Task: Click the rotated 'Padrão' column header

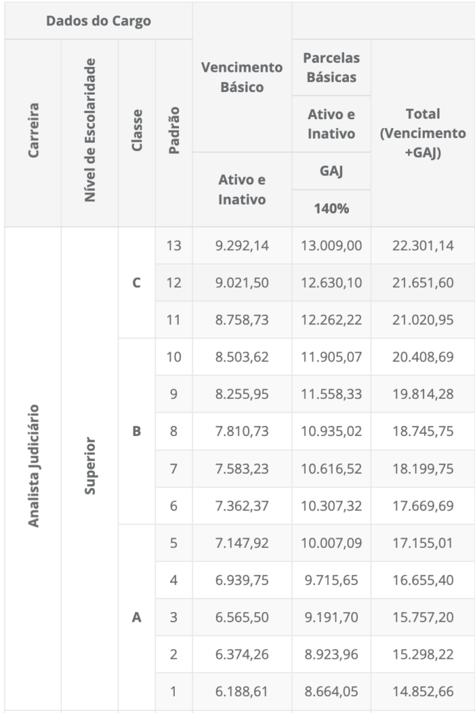Action: coord(174,132)
